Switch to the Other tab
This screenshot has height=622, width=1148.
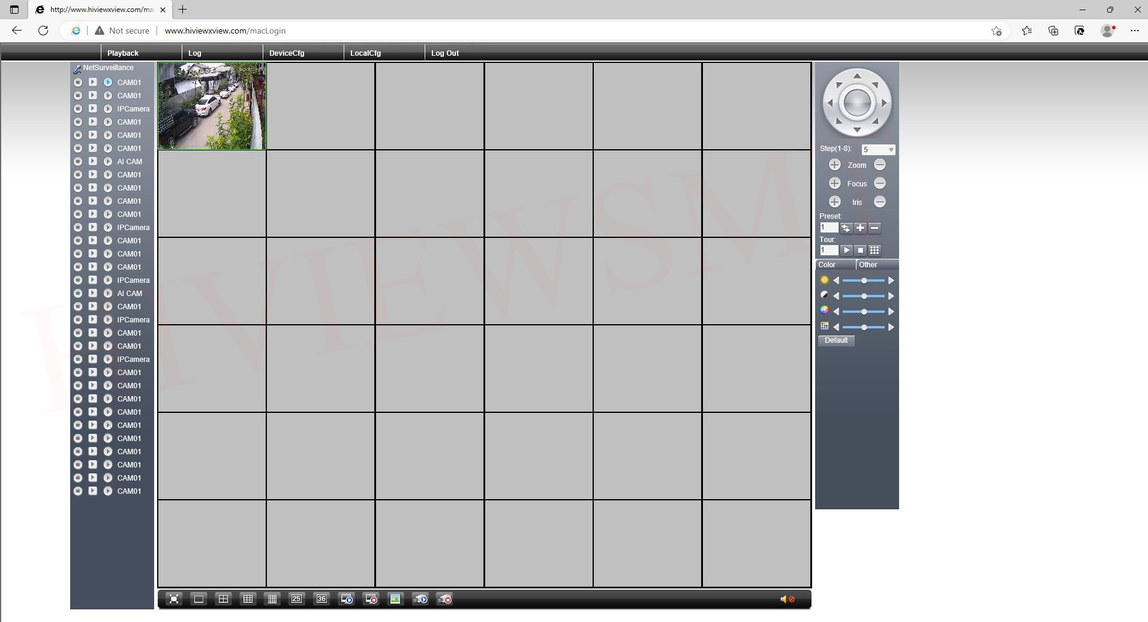pos(868,265)
